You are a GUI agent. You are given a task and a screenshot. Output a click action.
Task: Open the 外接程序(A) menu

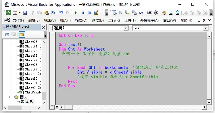tap(149, 20)
